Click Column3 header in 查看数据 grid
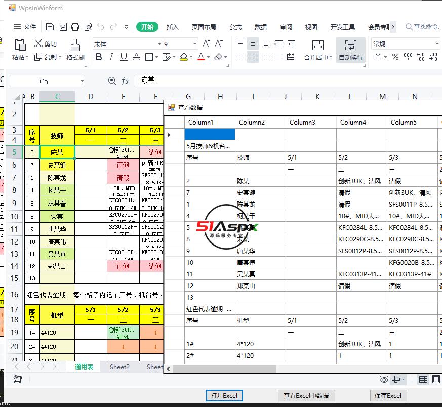The height and width of the screenshot is (407, 442). coord(311,123)
